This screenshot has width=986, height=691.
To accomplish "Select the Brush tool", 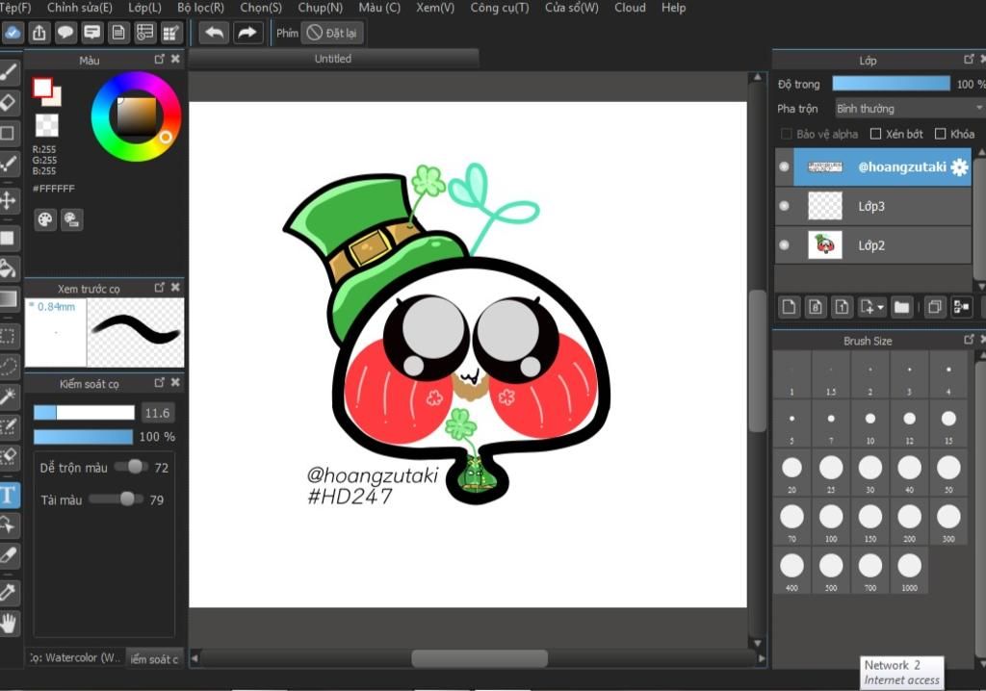I will tap(9, 71).
